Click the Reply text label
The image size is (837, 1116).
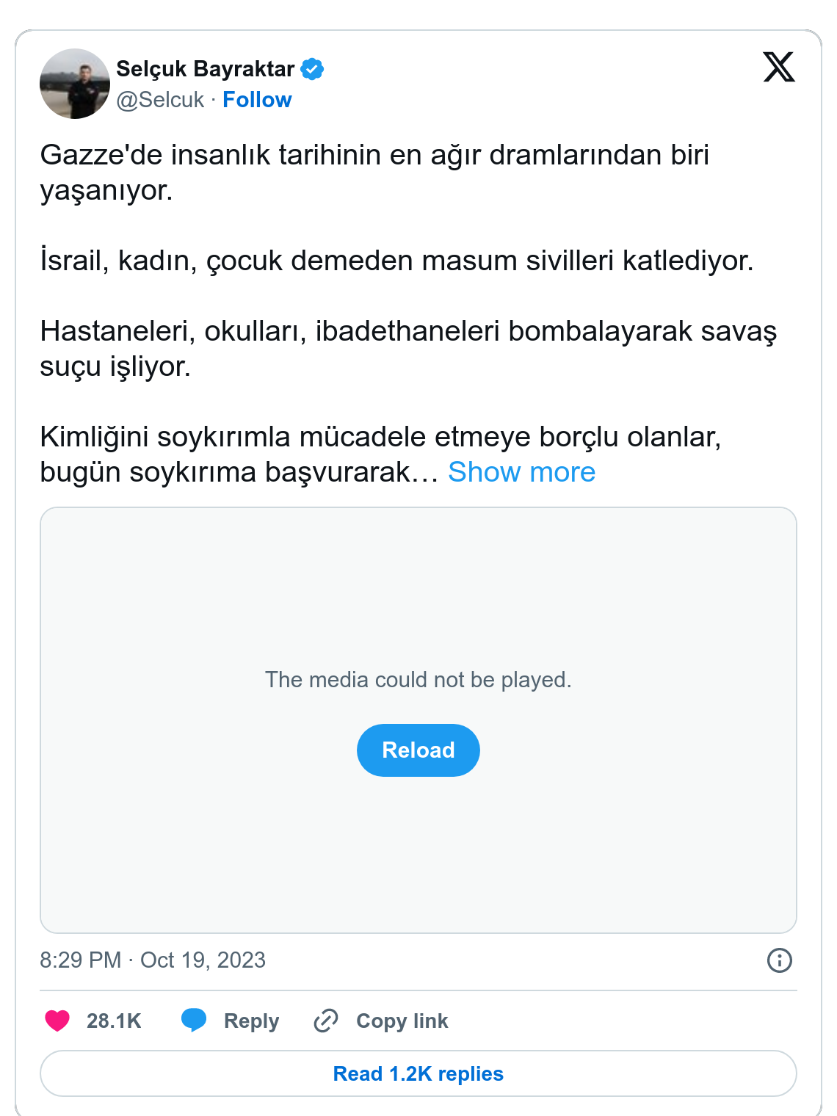point(251,1021)
